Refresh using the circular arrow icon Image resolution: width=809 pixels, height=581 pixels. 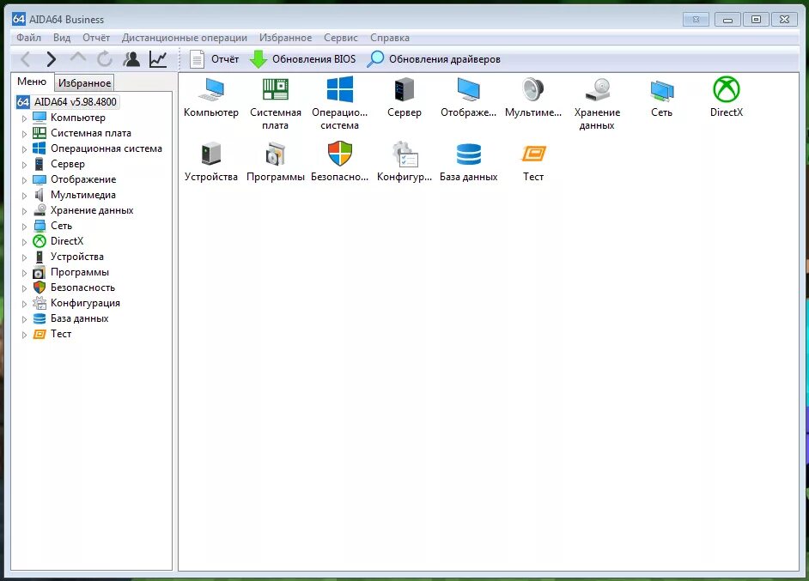click(105, 58)
